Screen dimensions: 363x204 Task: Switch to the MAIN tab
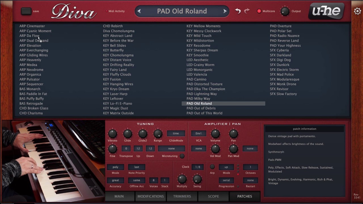coord(119,196)
